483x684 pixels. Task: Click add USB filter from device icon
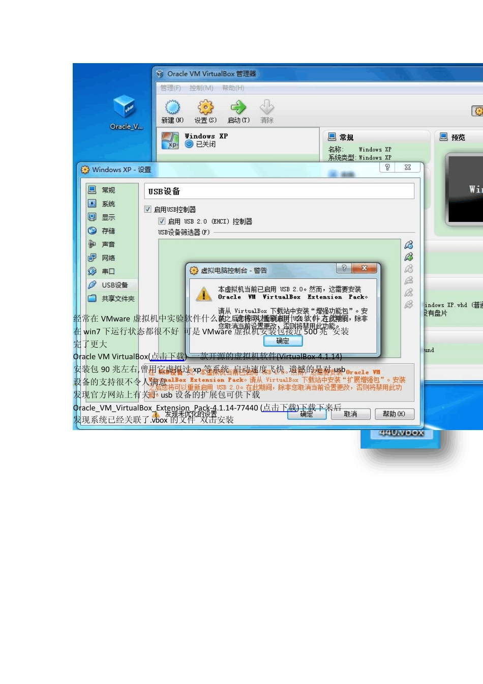click(409, 256)
